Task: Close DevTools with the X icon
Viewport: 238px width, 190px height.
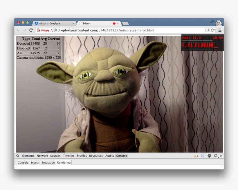Action: coord(221,156)
